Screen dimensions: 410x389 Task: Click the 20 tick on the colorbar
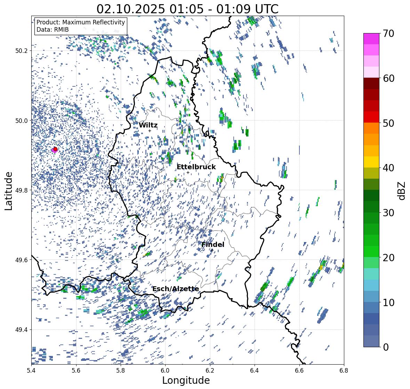pos(388,258)
